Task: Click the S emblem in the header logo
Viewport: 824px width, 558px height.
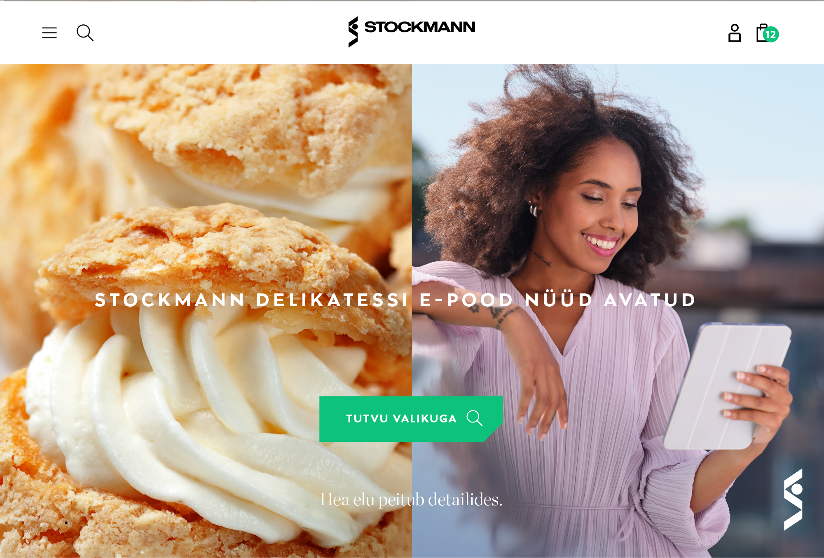Action: (x=353, y=32)
